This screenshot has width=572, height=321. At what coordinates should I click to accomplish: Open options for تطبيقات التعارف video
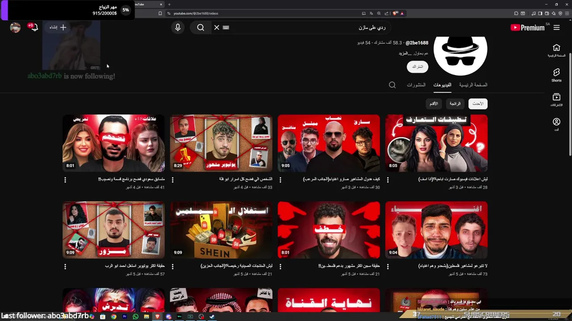pyautogui.click(x=388, y=180)
